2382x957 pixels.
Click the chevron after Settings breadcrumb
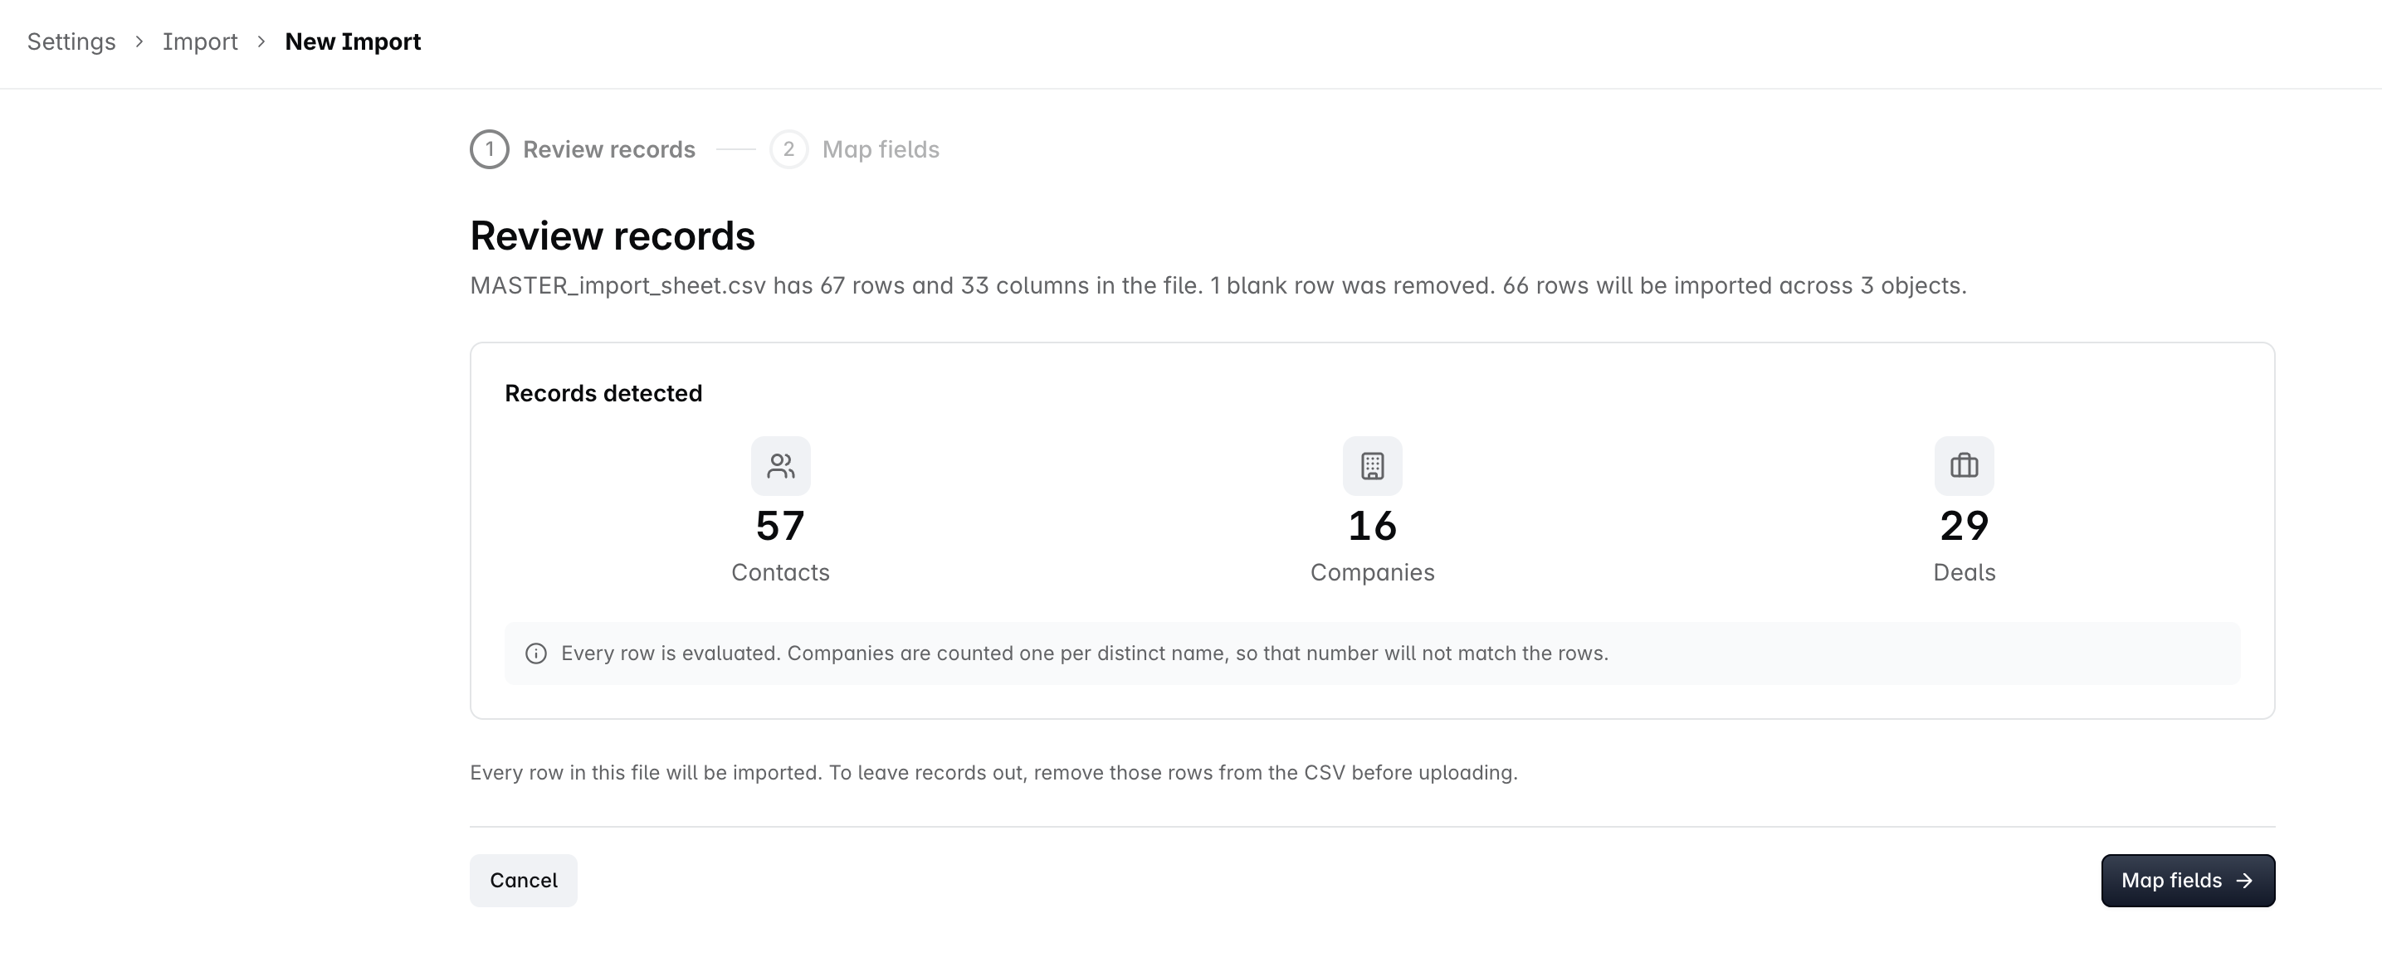(139, 41)
